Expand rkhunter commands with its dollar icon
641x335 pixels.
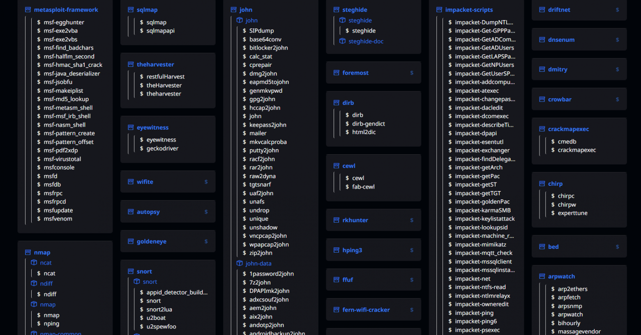(x=412, y=220)
